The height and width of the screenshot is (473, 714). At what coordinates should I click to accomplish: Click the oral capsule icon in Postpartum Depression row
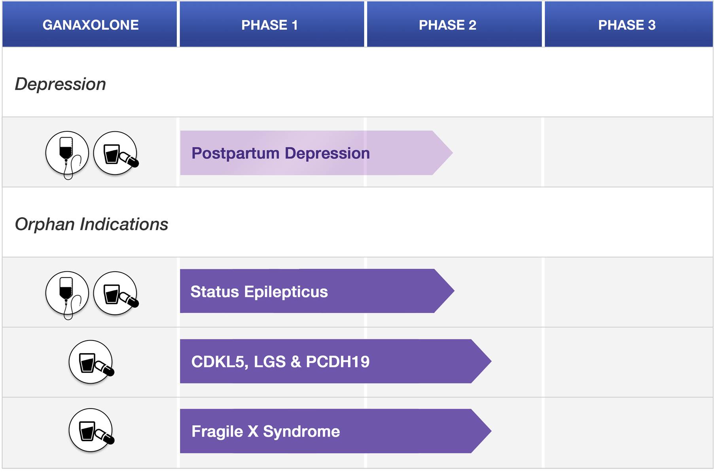[x=115, y=153]
